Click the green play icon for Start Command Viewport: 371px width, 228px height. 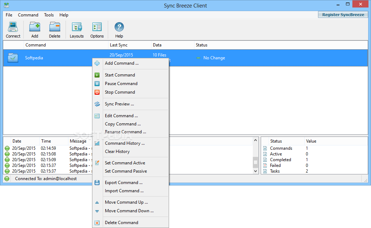pos(97,75)
